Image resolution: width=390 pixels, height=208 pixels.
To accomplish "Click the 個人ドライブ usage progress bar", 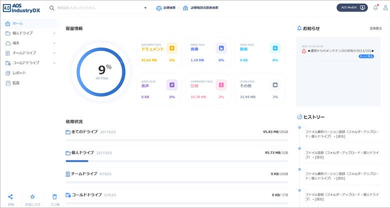I will pyautogui.click(x=176, y=161).
